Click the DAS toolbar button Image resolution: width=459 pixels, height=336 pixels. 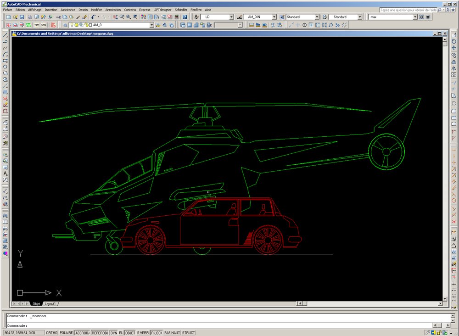[x=43, y=25]
